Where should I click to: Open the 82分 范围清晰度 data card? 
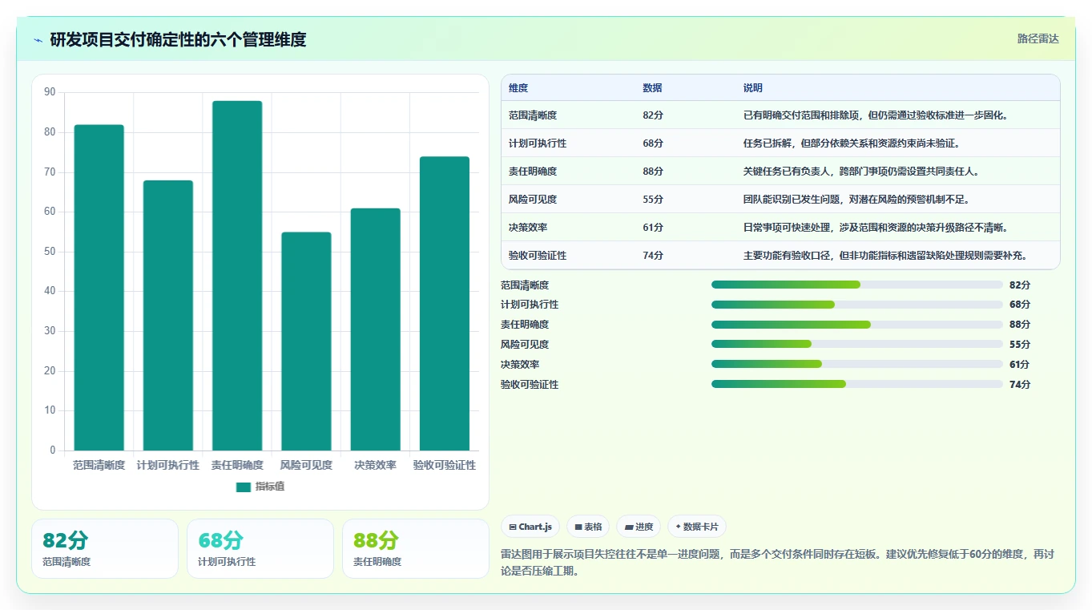pos(105,548)
